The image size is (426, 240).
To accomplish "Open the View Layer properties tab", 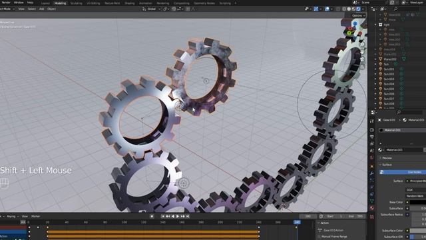I will pyautogui.click(x=372, y=144).
